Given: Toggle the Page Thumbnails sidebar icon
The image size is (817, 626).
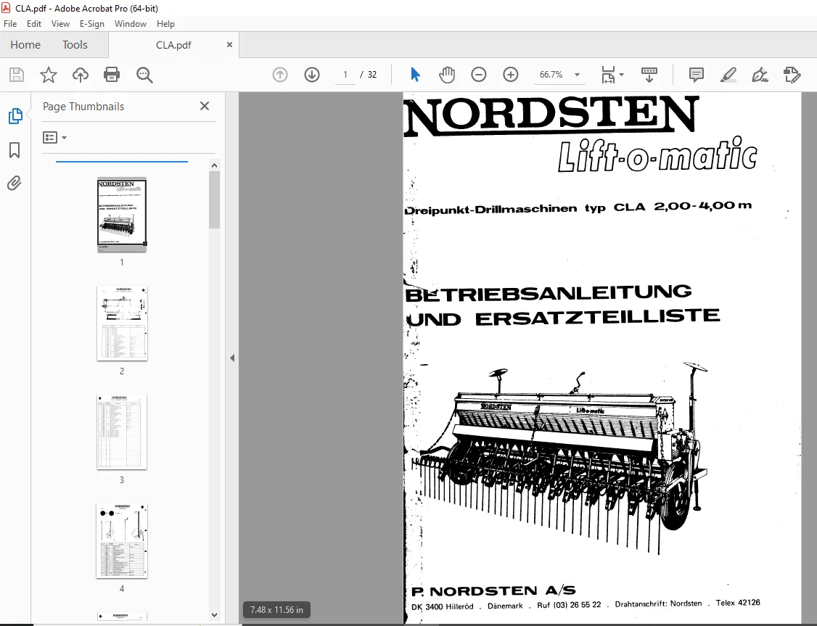Looking at the screenshot, I should coord(15,116).
